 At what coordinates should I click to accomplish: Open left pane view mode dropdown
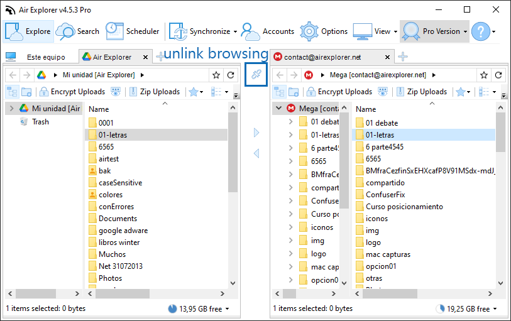pos(219,92)
